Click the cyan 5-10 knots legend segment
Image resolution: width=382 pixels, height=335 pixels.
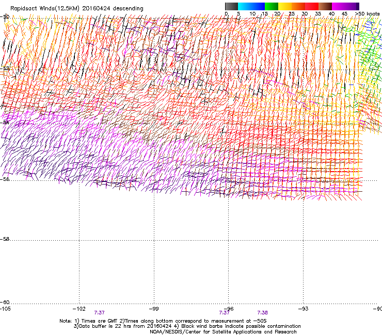(245, 6)
